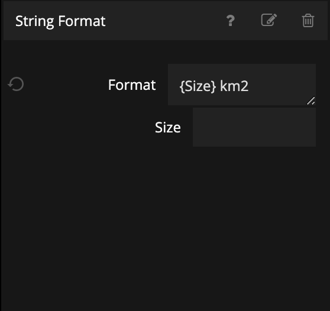
Task: Focus the empty Size input field
Action: (x=254, y=127)
